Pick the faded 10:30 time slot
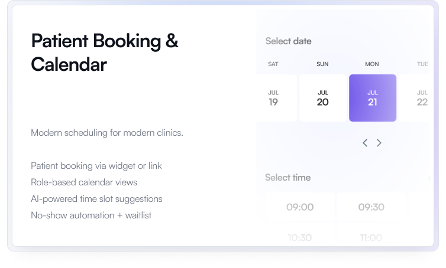The image size is (446, 268). point(300,237)
